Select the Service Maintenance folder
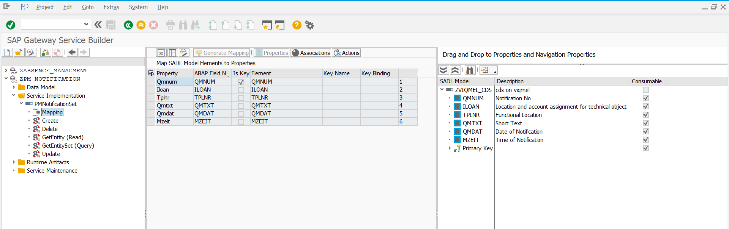Screen dimensions: 729x229 (x=52, y=171)
